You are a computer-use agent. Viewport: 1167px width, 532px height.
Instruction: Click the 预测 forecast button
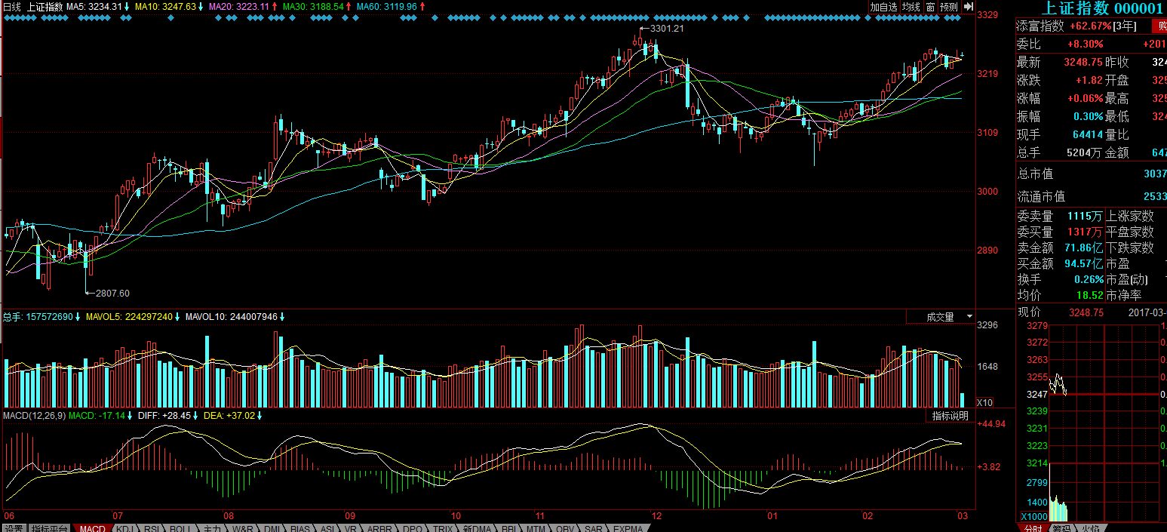949,7
